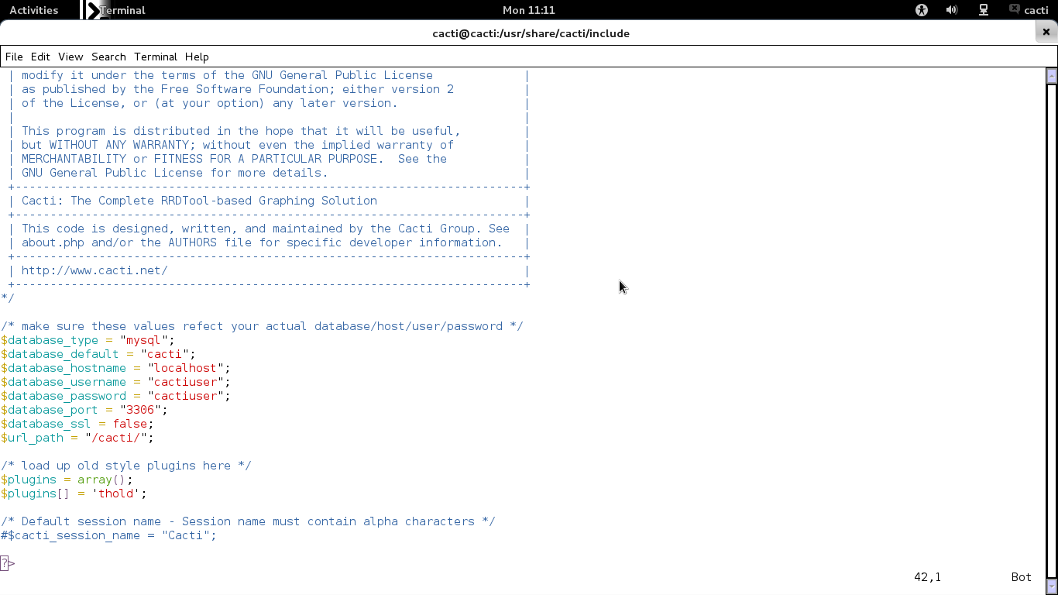Click the 'as published by the Free Software Foundation' line
1058x595 pixels.
238,89
